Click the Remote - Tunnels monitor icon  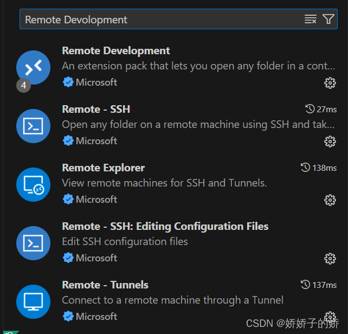33,301
